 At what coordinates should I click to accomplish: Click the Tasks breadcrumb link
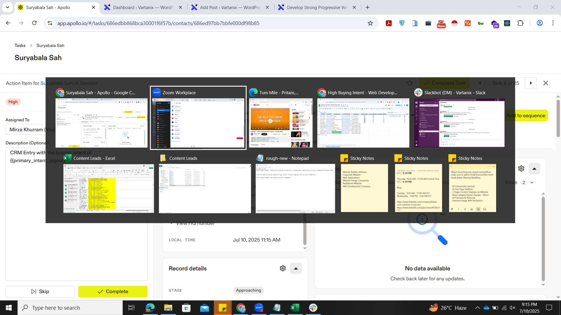click(20, 45)
